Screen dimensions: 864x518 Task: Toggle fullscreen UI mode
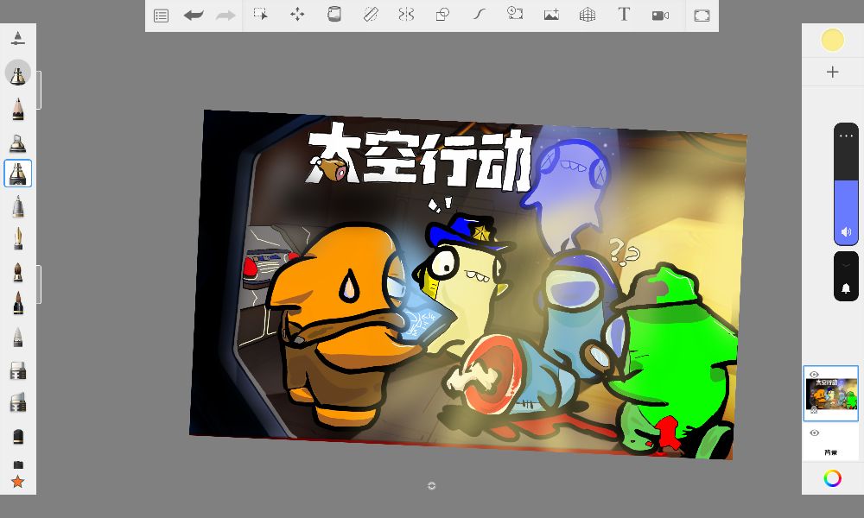(x=702, y=15)
